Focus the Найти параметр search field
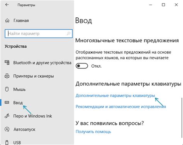Image resolution: width=183 pixels, height=145 pixels. (x=39, y=33)
